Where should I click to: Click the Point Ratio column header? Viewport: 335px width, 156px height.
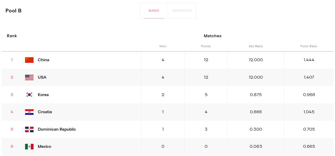[x=309, y=46]
